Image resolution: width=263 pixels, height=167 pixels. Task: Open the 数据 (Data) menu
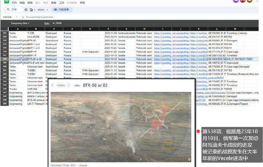[x=54, y=2]
